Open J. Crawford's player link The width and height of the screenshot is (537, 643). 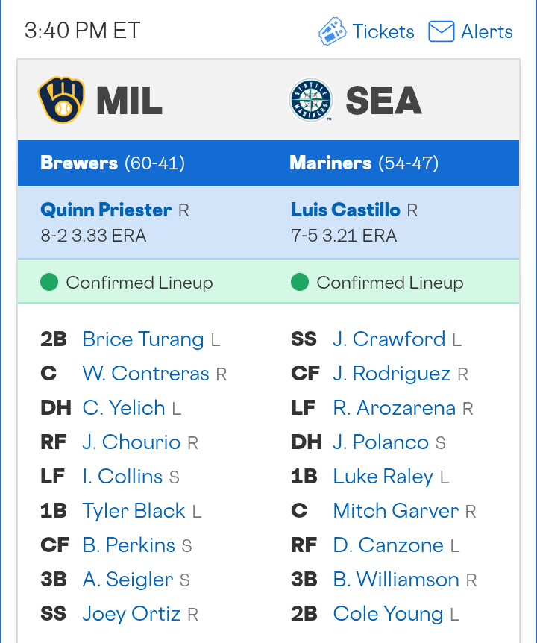click(x=389, y=339)
